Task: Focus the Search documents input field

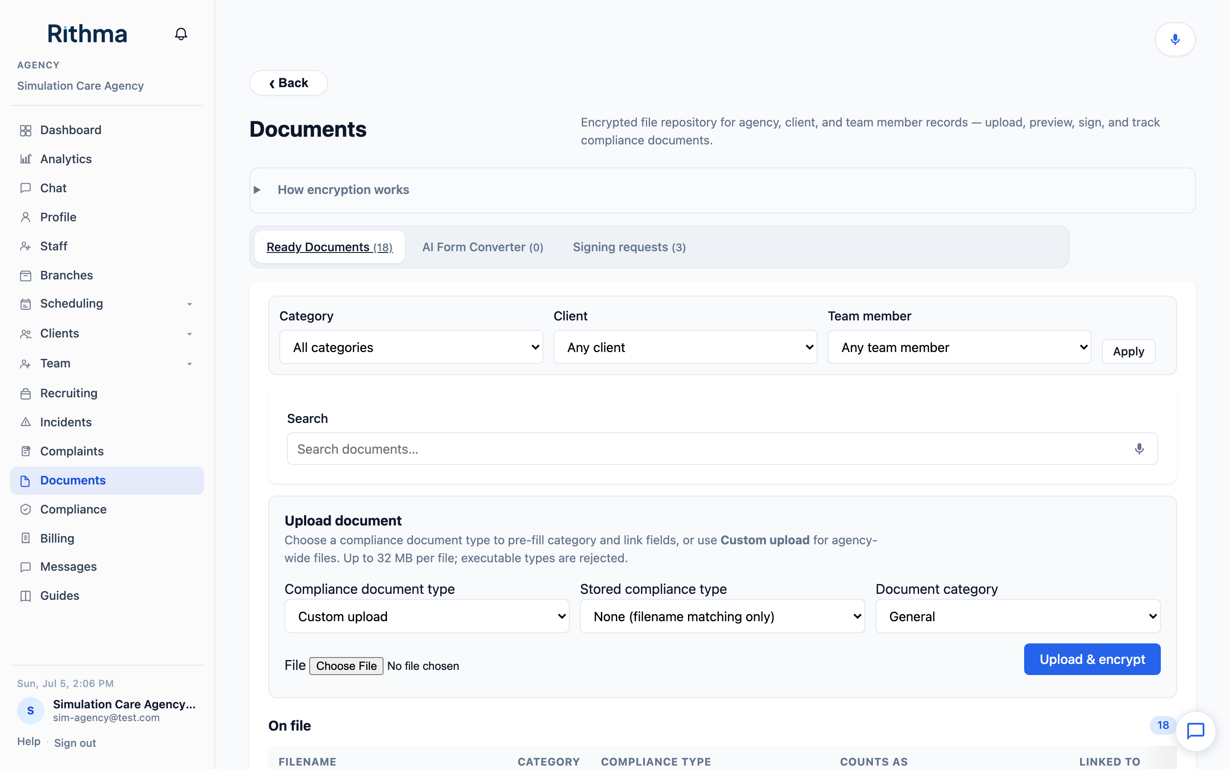Action: tap(722, 449)
